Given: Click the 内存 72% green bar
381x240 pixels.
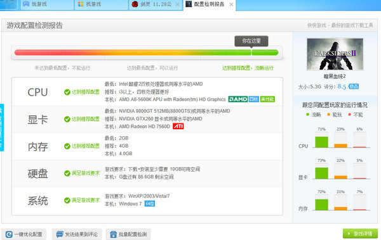Looking at the screenshot, I should click(321, 205).
